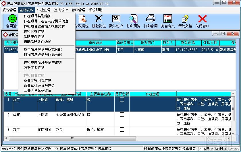Viewport: 241px width, 152px height.
Task: Click the vertical scrollbar thumb in lower grid
Action: click(233, 109)
